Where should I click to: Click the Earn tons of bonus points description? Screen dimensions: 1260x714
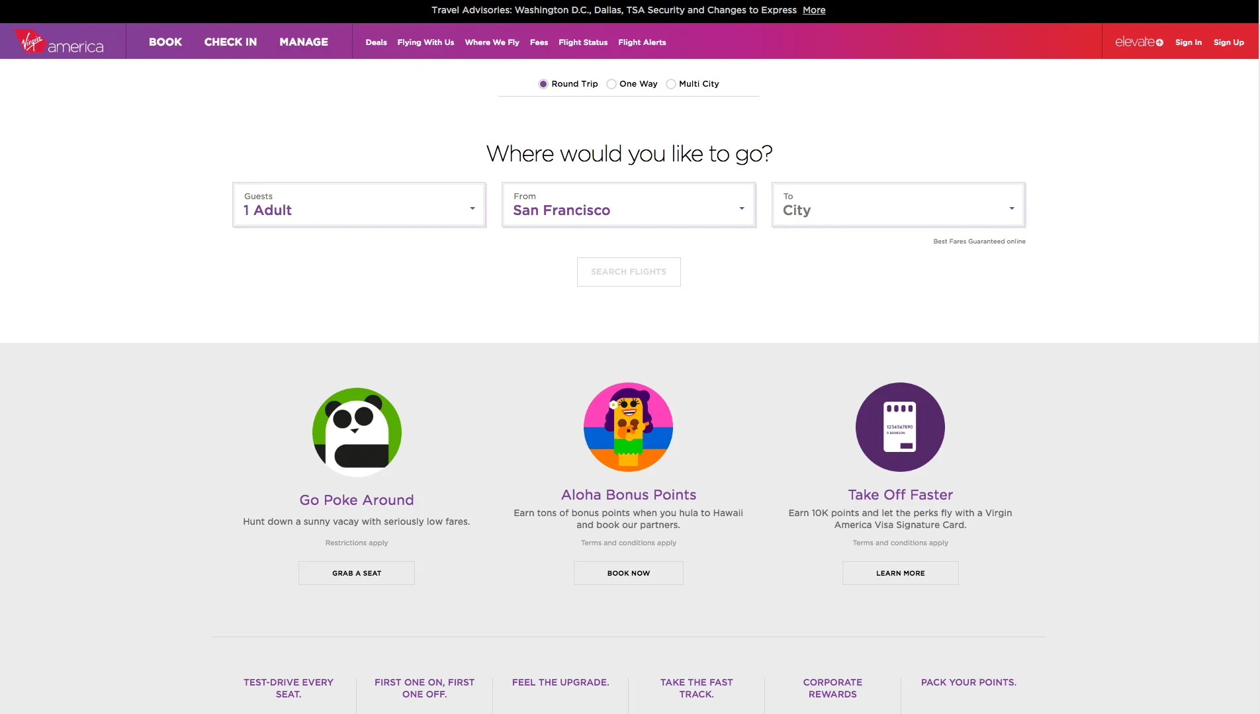pos(629,519)
